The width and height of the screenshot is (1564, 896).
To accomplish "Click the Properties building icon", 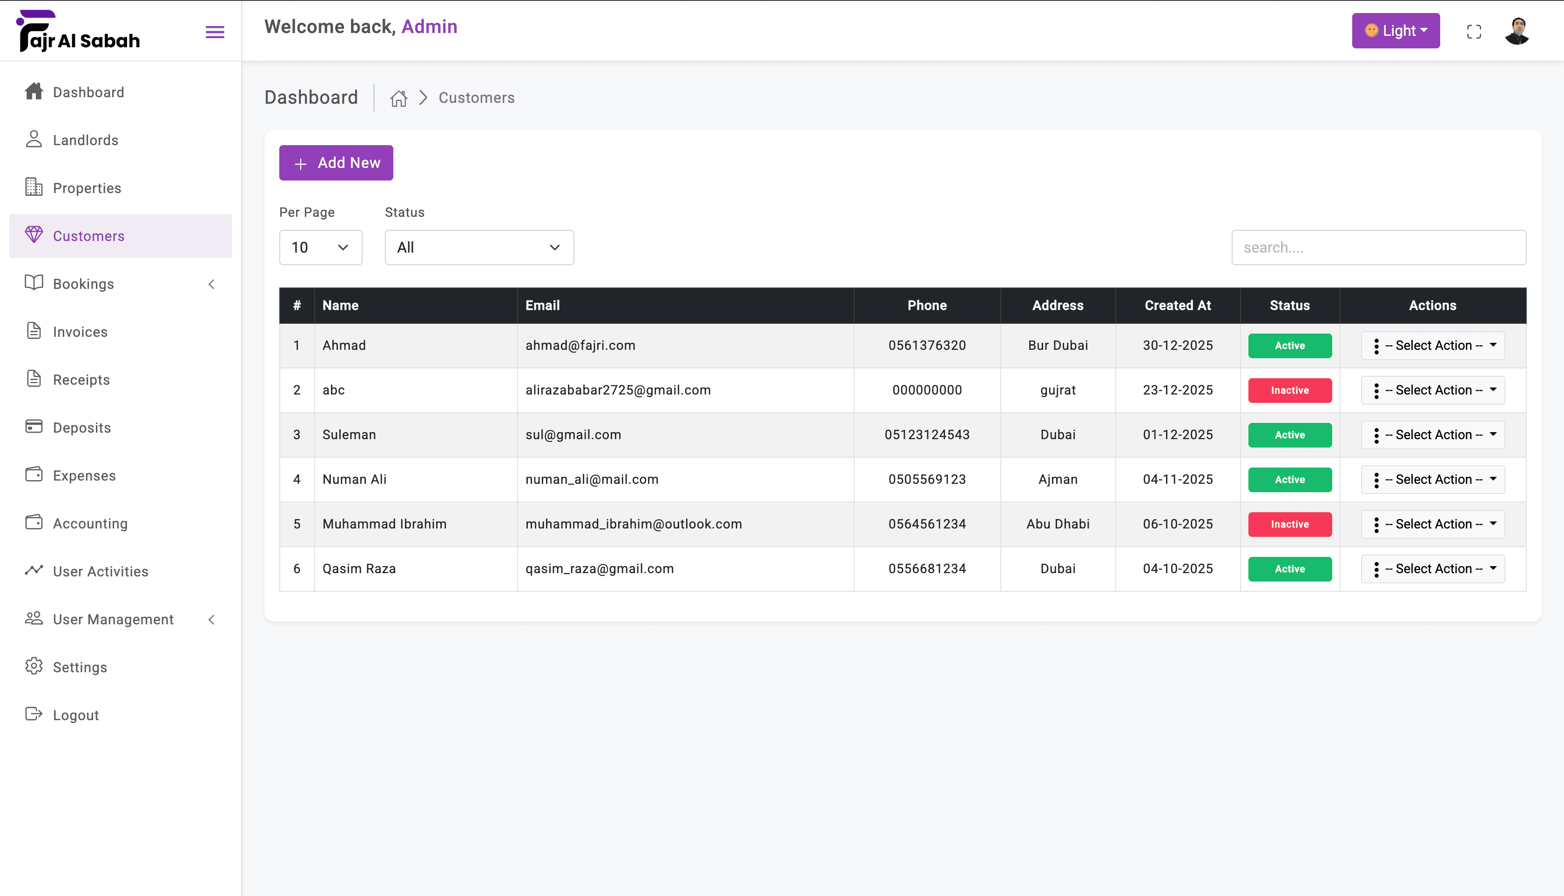I will click(x=34, y=187).
